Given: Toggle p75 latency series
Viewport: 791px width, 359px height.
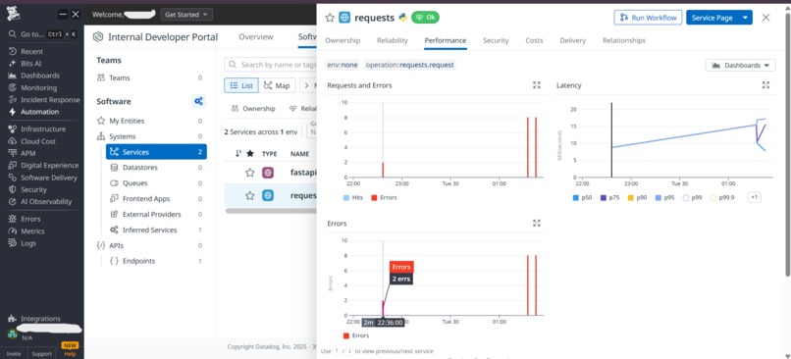Looking at the screenshot, I should coord(609,198).
